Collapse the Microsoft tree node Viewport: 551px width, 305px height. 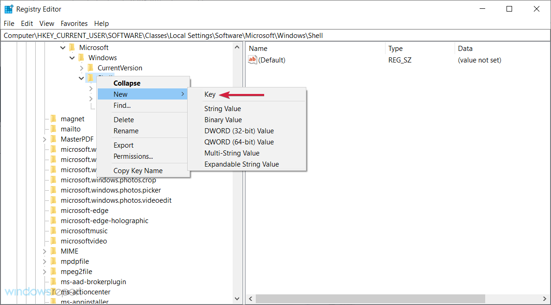(x=63, y=47)
